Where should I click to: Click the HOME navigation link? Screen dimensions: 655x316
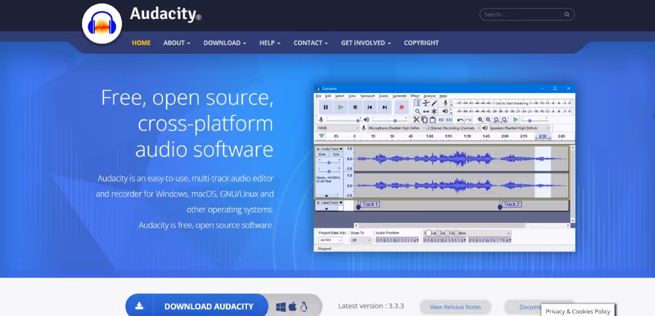(x=141, y=43)
